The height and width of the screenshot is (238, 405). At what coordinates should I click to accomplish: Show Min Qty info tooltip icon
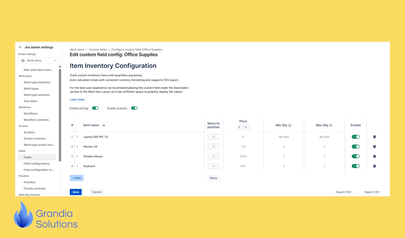pos(290,125)
